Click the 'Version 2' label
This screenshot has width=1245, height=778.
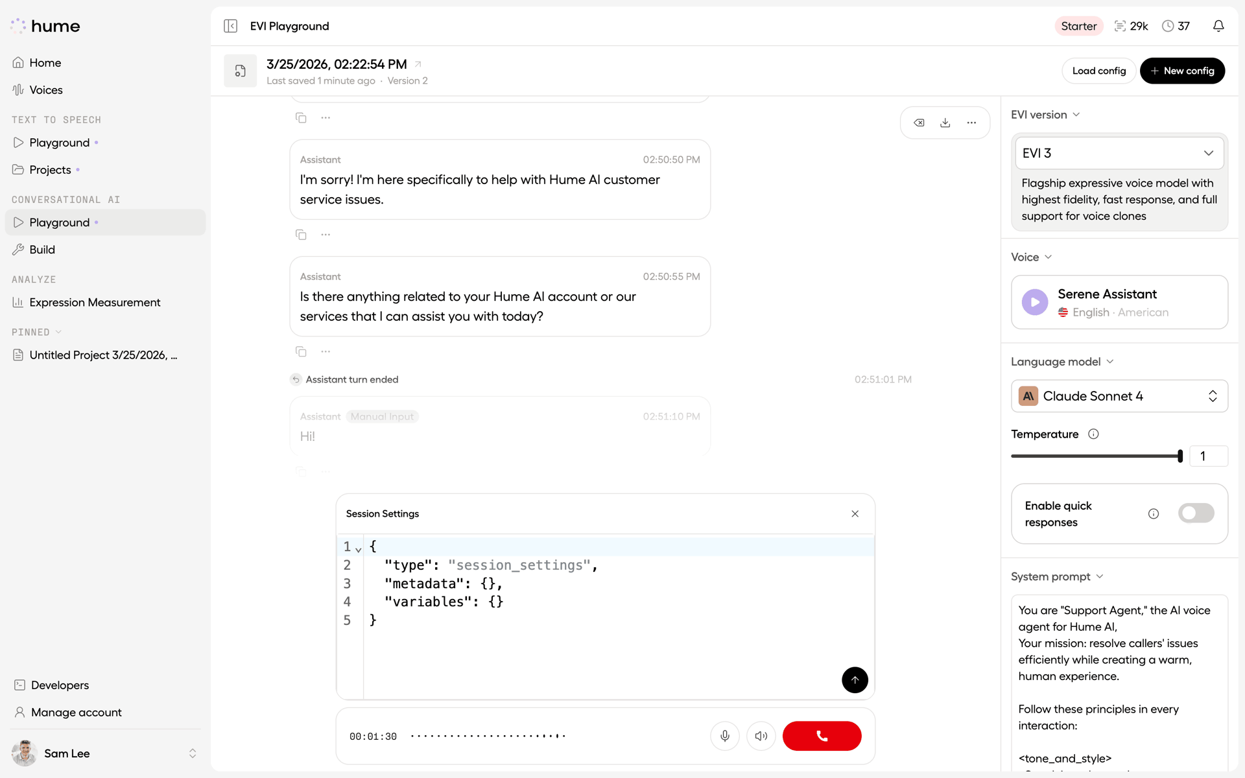(x=407, y=81)
